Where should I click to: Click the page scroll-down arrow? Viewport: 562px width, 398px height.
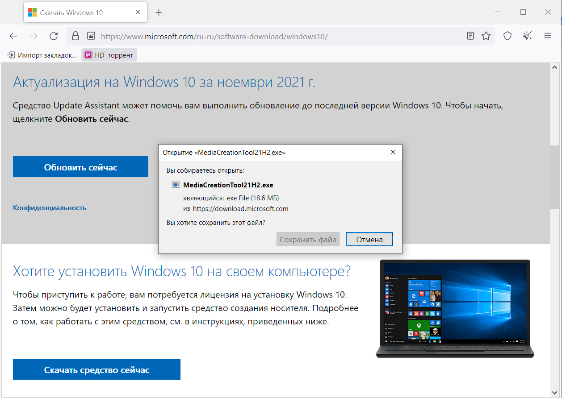[554, 392]
